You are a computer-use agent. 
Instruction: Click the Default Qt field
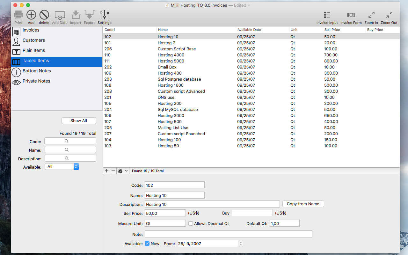tap(285, 223)
